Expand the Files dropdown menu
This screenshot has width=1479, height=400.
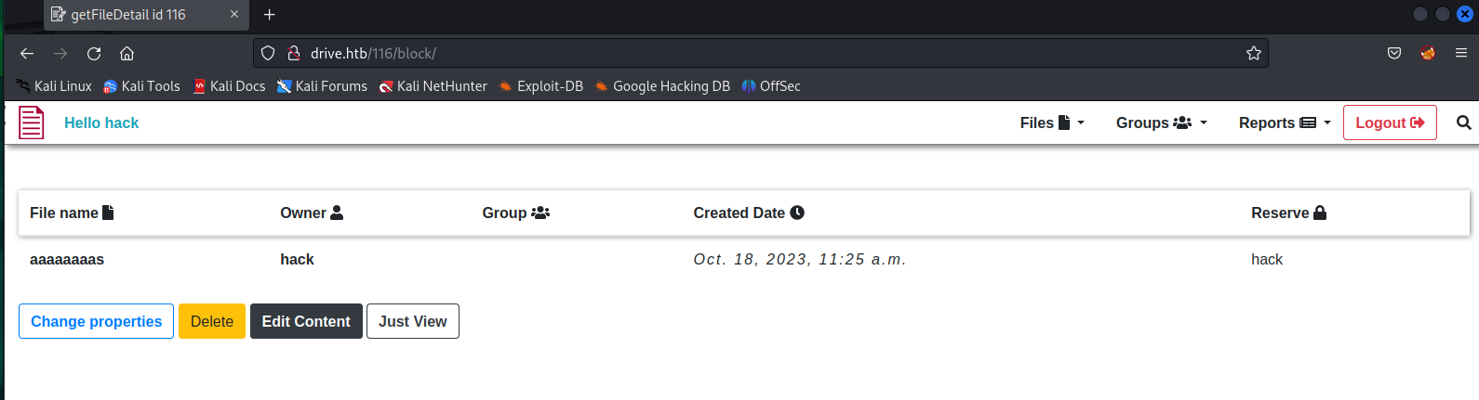(1052, 123)
